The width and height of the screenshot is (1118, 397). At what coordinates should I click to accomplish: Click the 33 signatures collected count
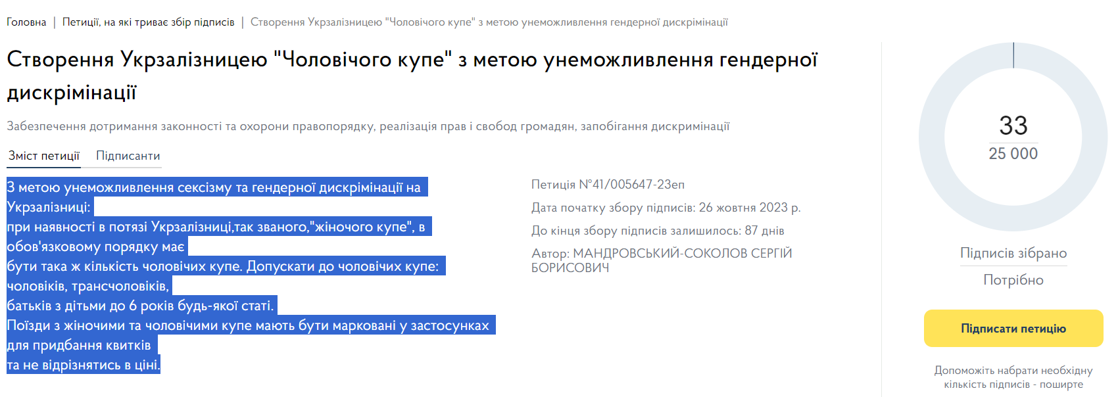point(1013,126)
